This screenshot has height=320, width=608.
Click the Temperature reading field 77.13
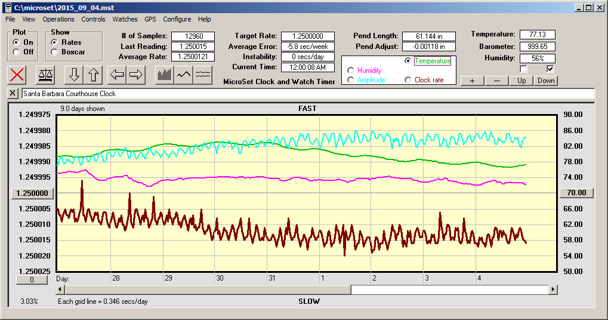click(538, 35)
